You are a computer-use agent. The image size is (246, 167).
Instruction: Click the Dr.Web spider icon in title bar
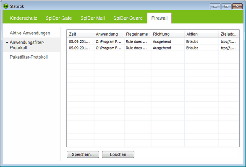pos(6,6)
